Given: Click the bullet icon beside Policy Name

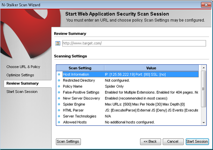Looking at the screenshot, I should coord(59,86).
